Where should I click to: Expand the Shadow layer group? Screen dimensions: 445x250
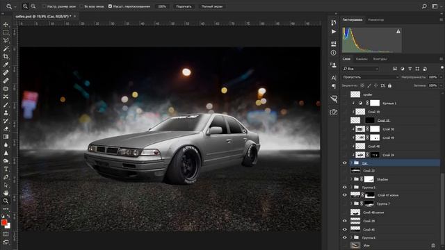click(351, 179)
